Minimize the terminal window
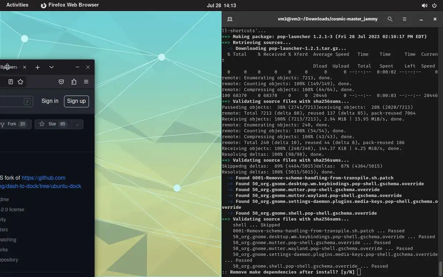The height and width of the screenshot is (277, 443). click(421, 19)
